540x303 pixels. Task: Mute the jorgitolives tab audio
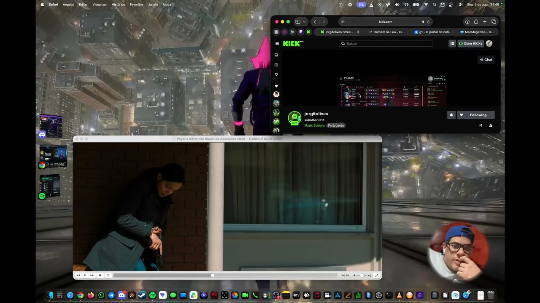click(358, 32)
